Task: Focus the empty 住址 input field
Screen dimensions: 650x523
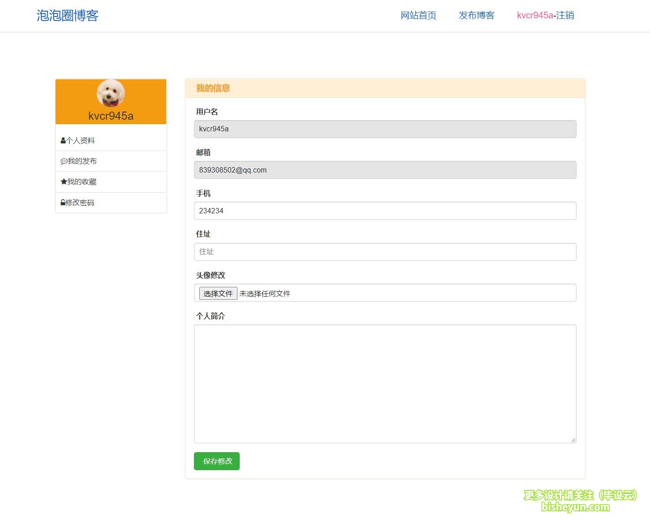Action: pos(385,252)
